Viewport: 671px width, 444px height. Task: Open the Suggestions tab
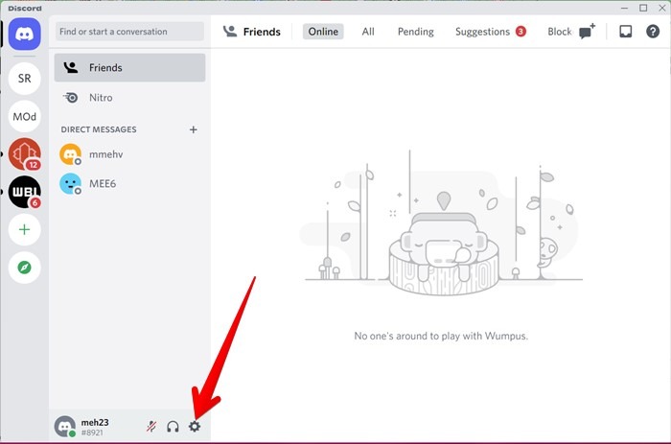coord(491,32)
